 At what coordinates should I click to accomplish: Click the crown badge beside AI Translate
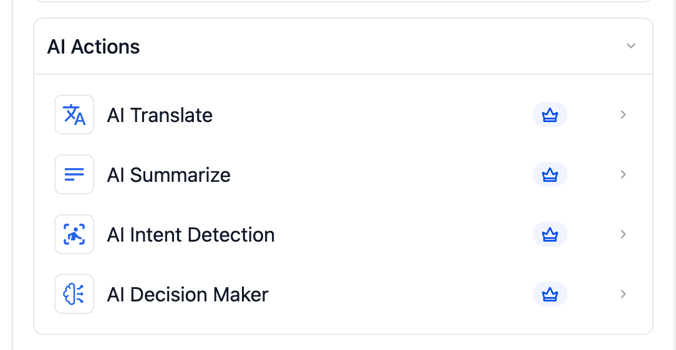tap(549, 115)
